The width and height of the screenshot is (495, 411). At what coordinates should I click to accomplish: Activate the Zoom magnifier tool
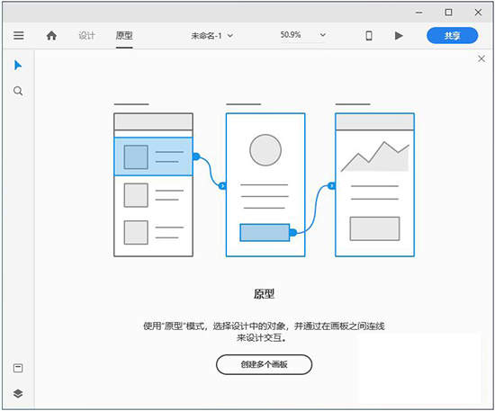pos(18,91)
